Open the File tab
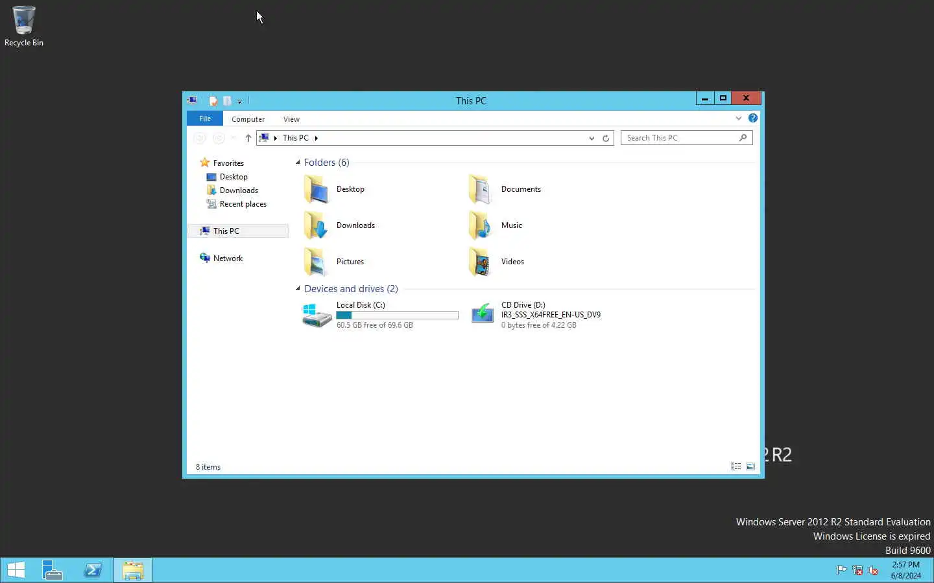 click(x=205, y=119)
